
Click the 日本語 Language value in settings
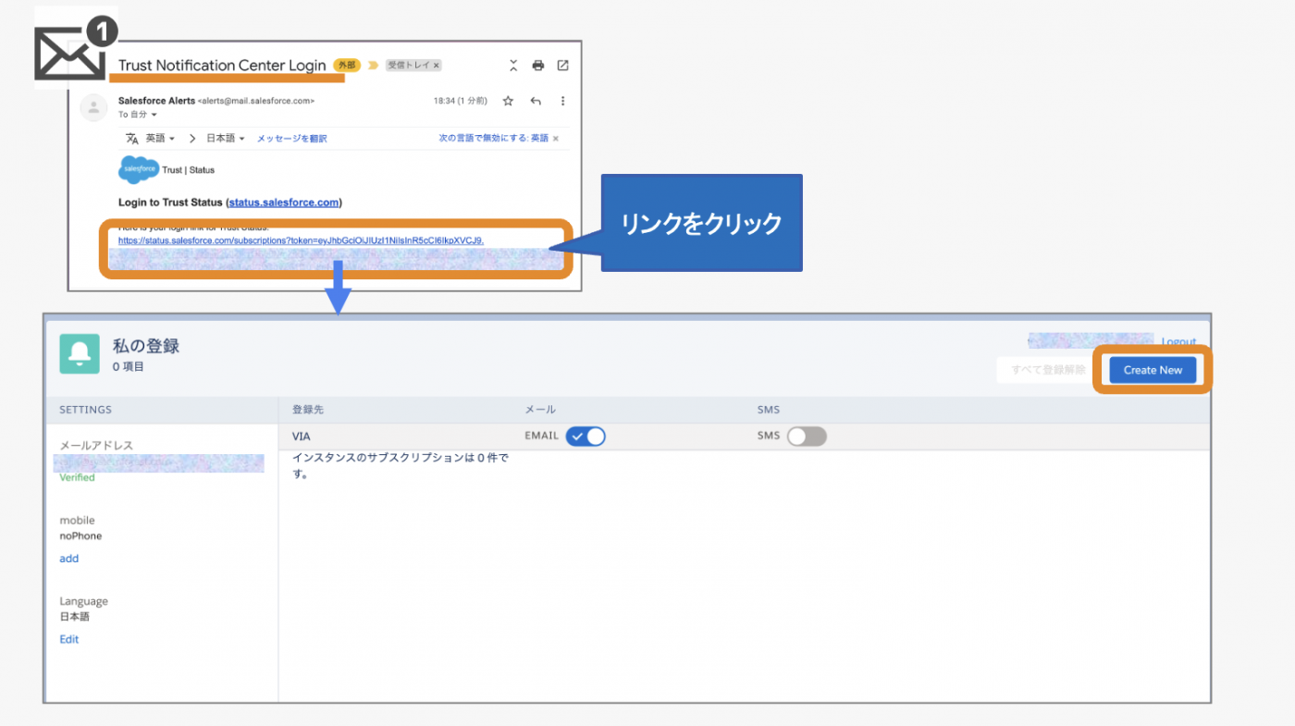pos(75,617)
